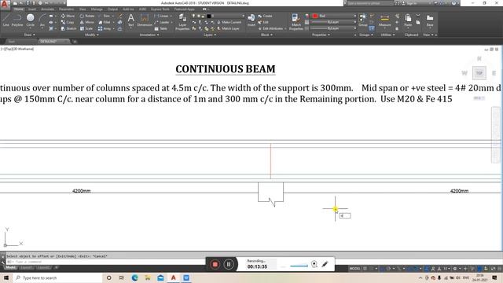Click Match Layer button

pos(228,28)
